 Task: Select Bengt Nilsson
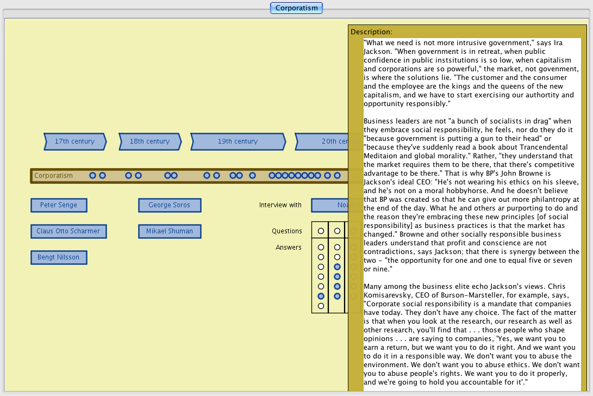(59, 257)
